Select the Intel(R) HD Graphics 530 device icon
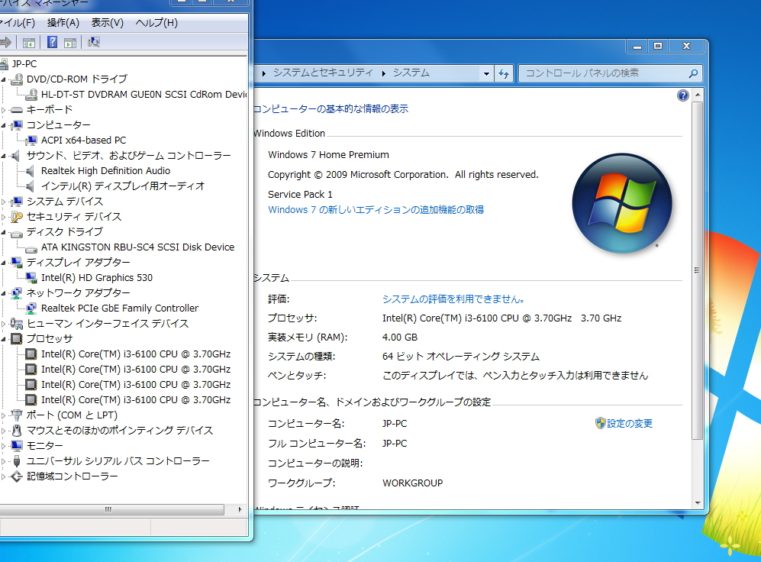The image size is (761, 562). click(31, 277)
